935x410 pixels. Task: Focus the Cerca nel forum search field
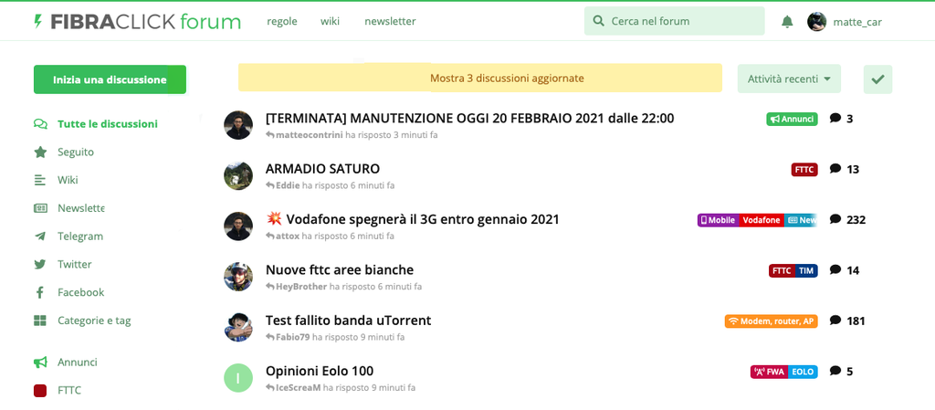coord(675,21)
